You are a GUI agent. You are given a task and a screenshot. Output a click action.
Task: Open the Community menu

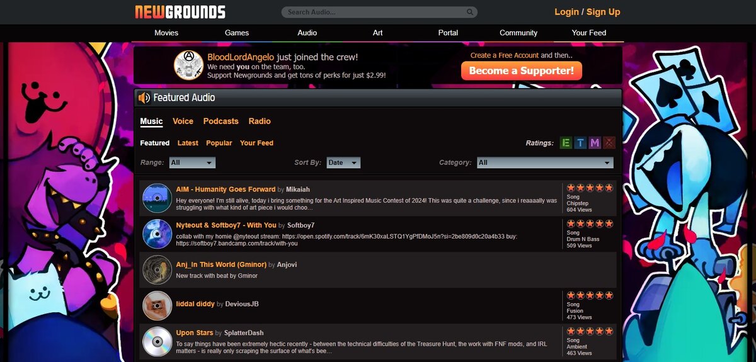[x=518, y=33]
